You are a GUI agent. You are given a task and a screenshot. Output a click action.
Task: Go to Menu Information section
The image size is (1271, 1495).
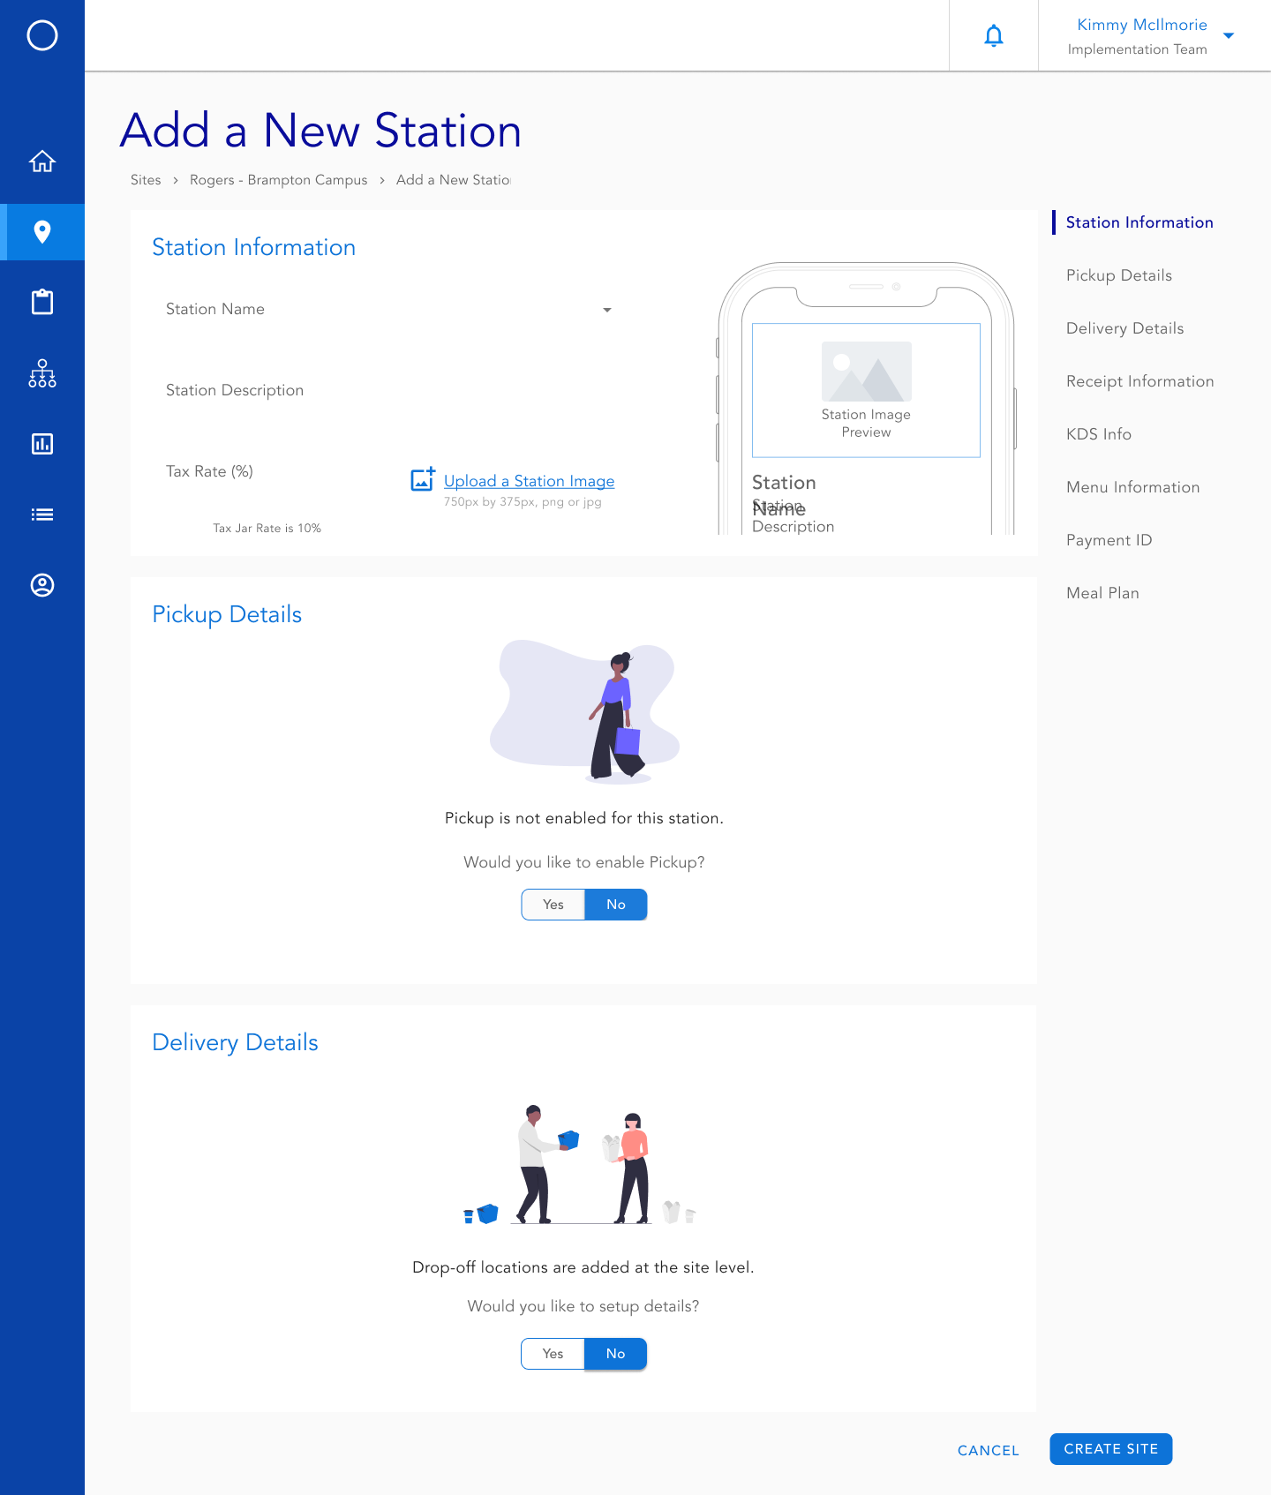click(1133, 487)
